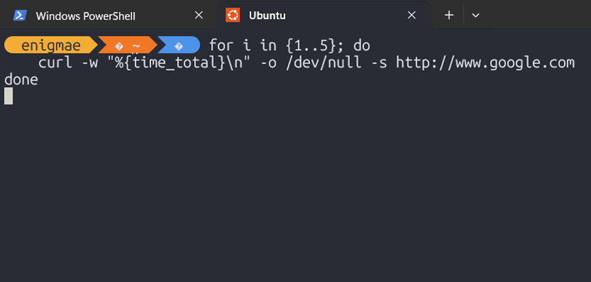Close the Ubuntu tab
Screen dimensions: 591x282
[412, 15]
